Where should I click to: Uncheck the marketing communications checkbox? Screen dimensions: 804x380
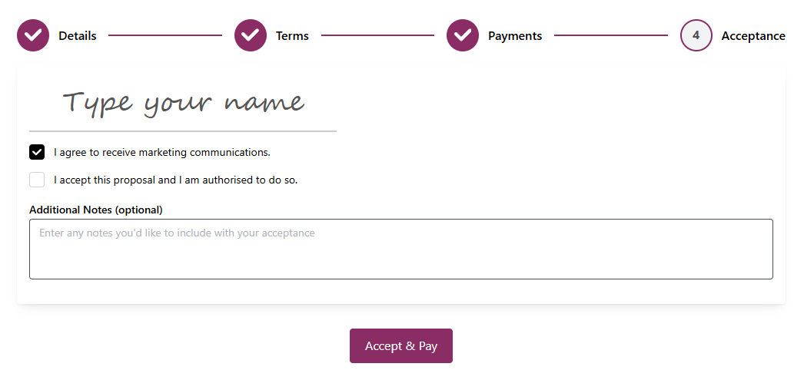tap(37, 152)
